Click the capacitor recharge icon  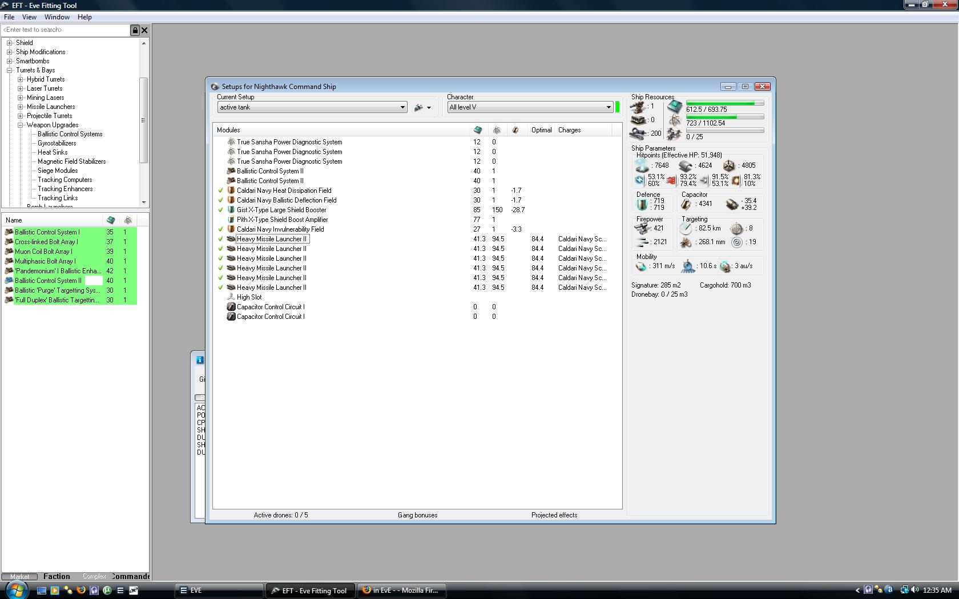732,204
